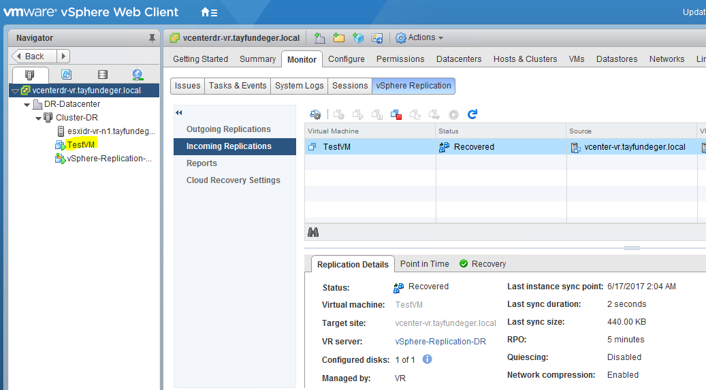The image size is (706, 390).
Task: Click the info icon beside Configured disks
Action: tap(428, 359)
